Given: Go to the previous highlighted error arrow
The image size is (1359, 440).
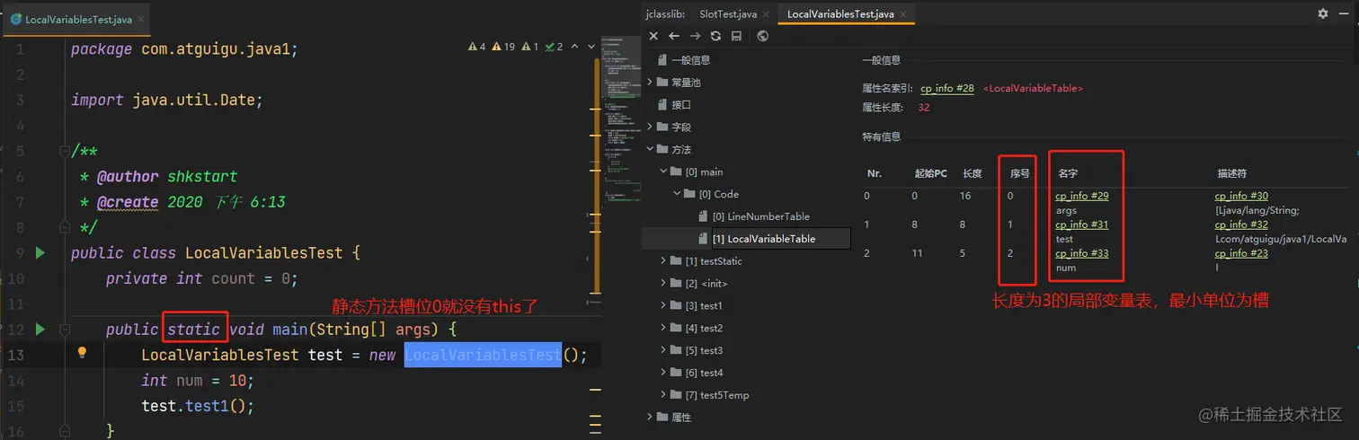Looking at the screenshot, I should pyautogui.click(x=577, y=47).
